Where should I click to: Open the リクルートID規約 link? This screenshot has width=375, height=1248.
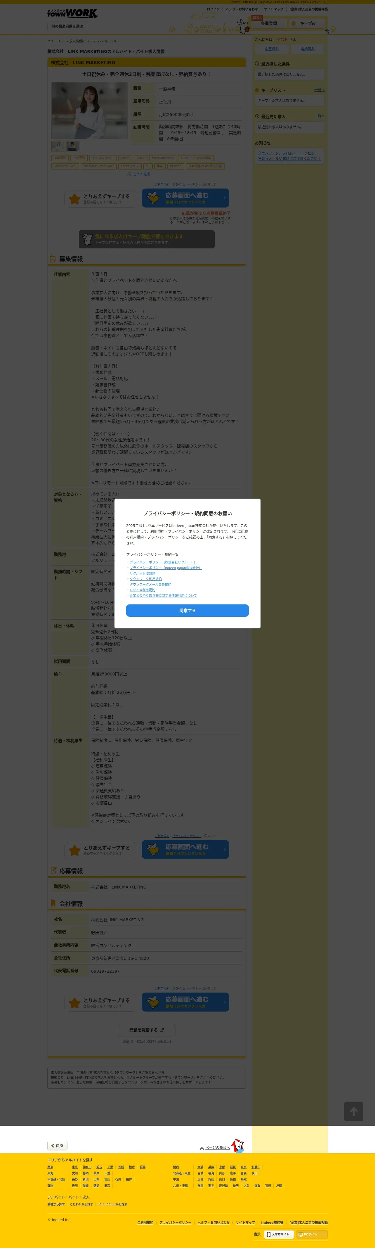tap(142, 573)
